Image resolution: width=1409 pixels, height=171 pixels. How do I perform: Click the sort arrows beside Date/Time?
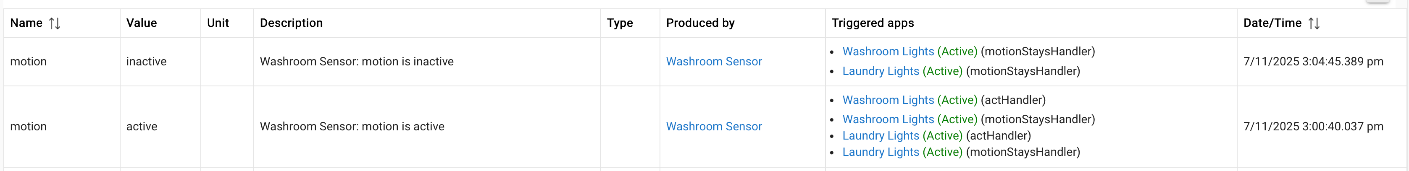pyautogui.click(x=1314, y=23)
